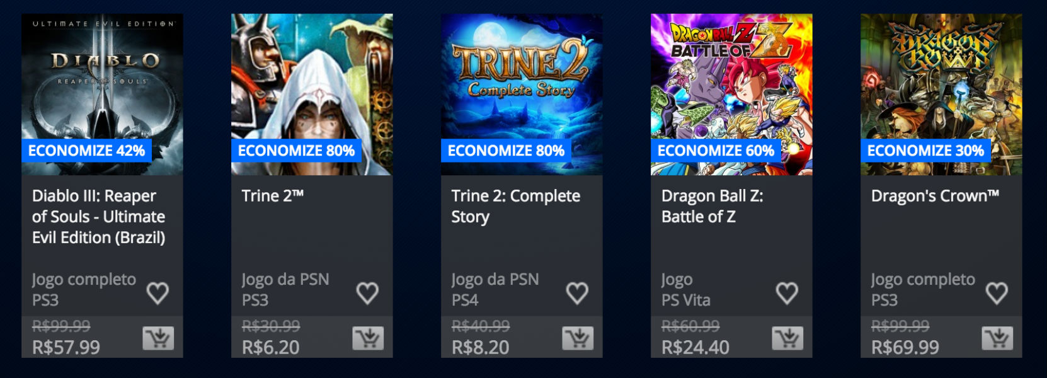Wishlist Diablo III with heart icon
This screenshot has height=378, width=1047.
point(157,292)
